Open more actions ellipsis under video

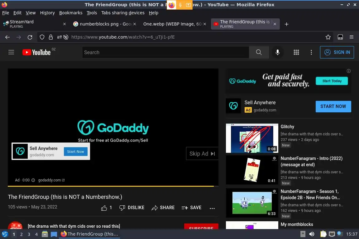pyautogui.click(x=212, y=208)
